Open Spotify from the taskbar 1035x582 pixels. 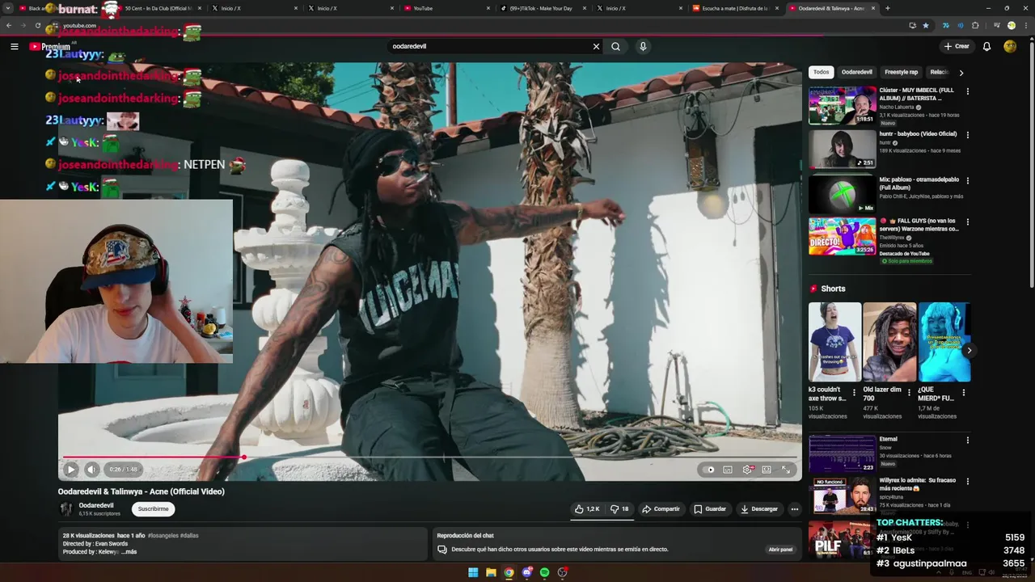coord(544,572)
